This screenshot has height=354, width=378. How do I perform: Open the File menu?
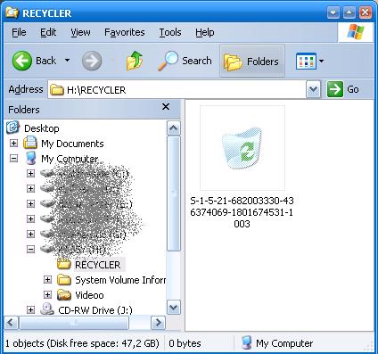[19, 32]
